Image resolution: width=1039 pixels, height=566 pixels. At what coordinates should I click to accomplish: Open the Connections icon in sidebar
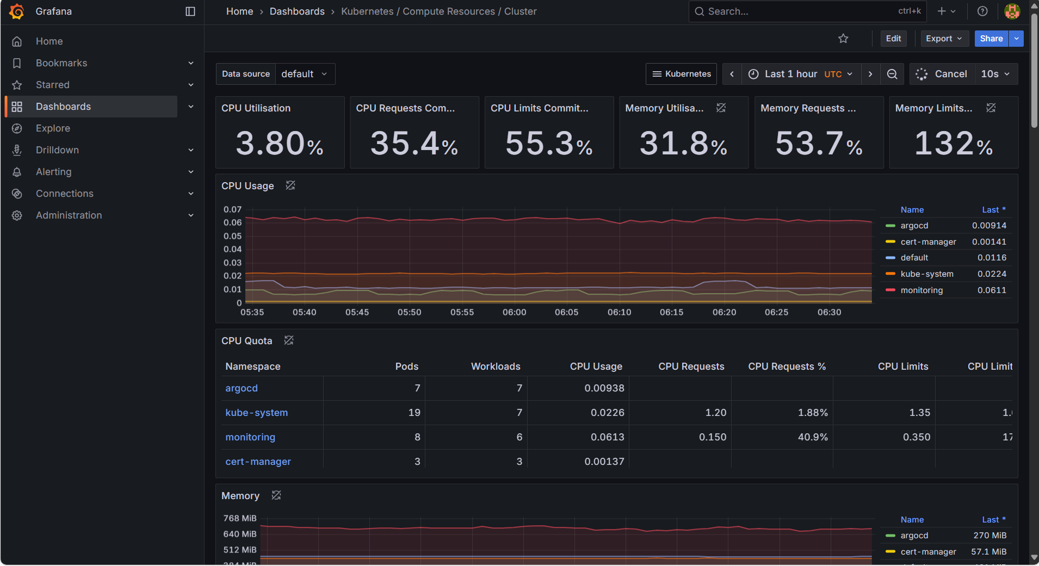coord(17,194)
